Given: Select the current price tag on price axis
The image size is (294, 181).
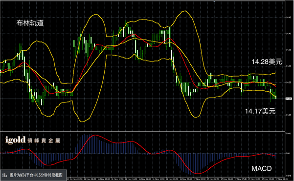Looking at the screenshot, I should coord(289,99).
